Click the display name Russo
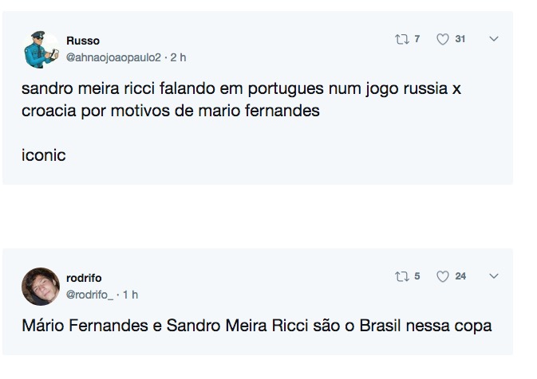Viewport: 537px width, 379px height. (x=82, y=41)
